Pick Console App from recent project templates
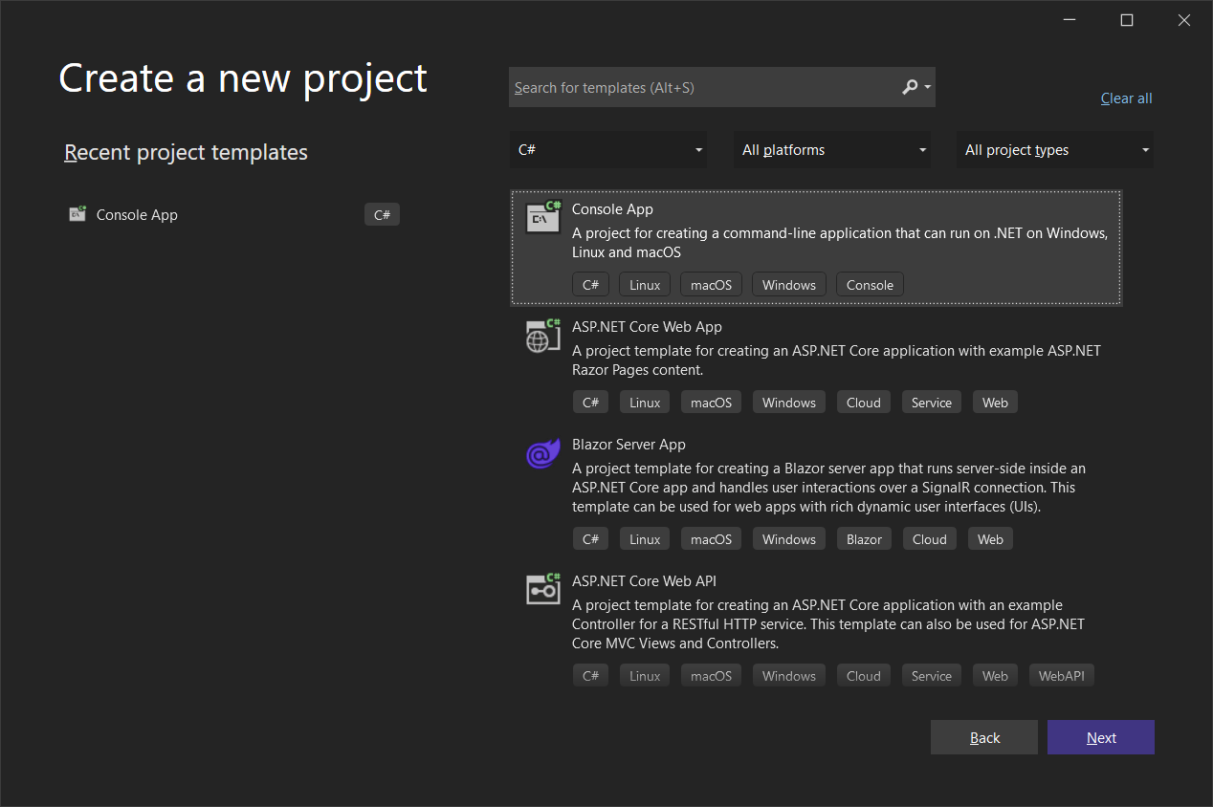 tap(137, 215)
